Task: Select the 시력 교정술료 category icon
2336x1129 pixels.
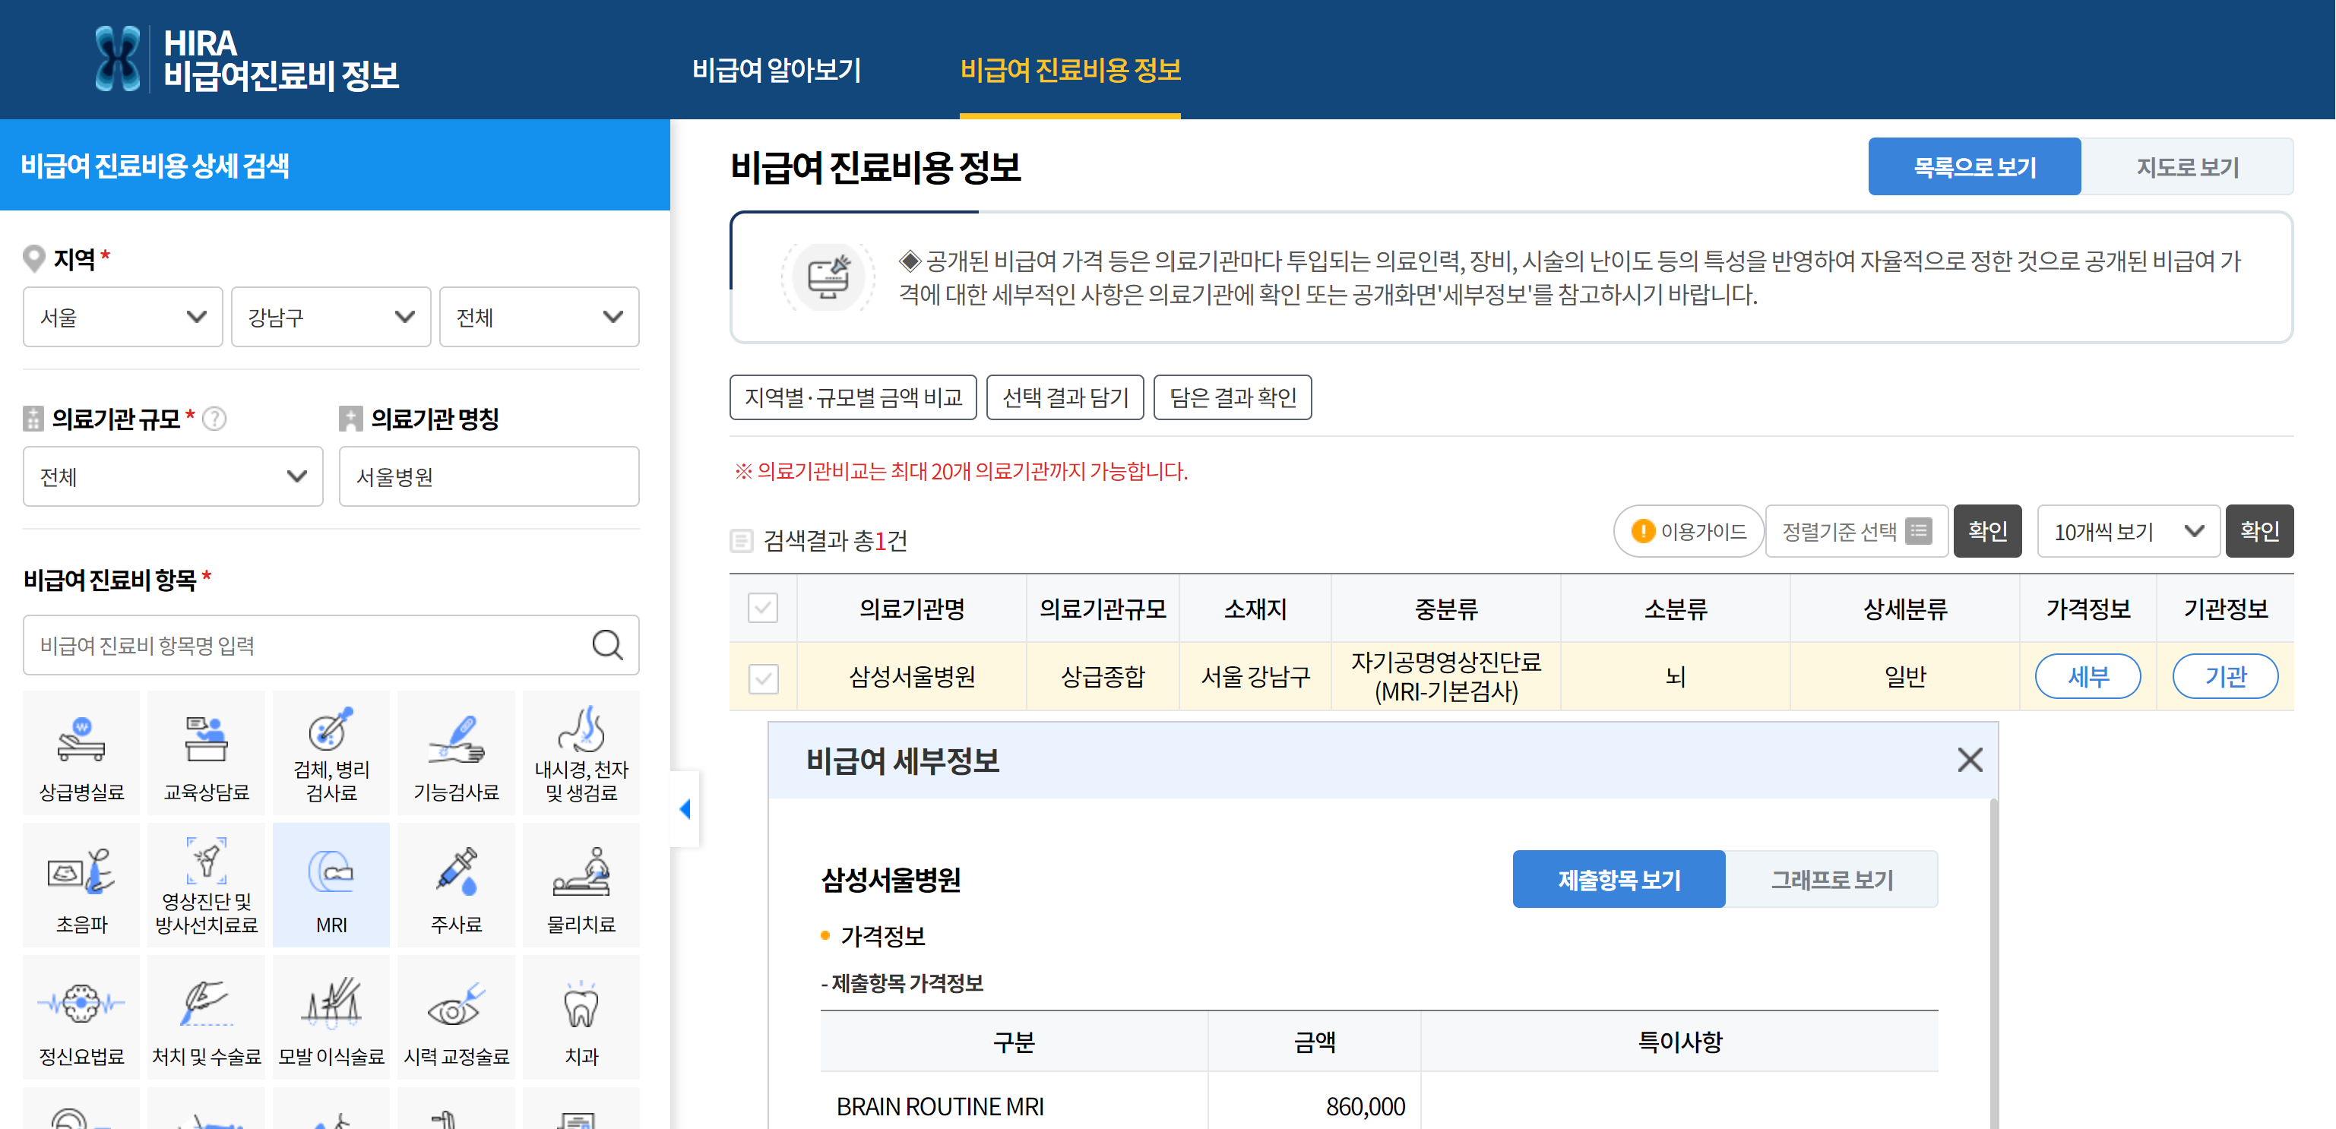Action: pos(456,1017)
